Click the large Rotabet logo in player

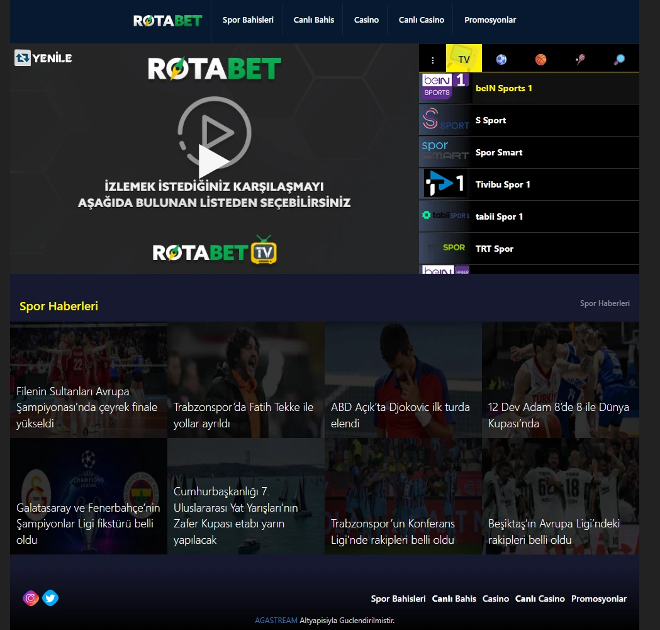(215, 69)
